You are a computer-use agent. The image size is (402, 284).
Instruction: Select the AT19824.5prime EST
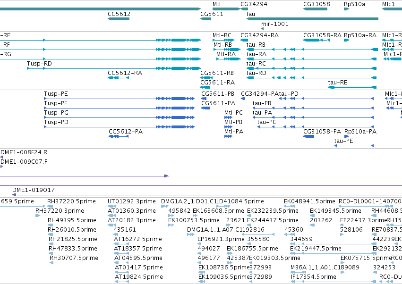pos(122,282)
